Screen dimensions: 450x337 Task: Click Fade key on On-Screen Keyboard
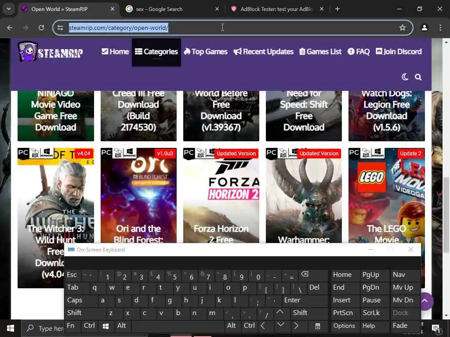(405, 326)
